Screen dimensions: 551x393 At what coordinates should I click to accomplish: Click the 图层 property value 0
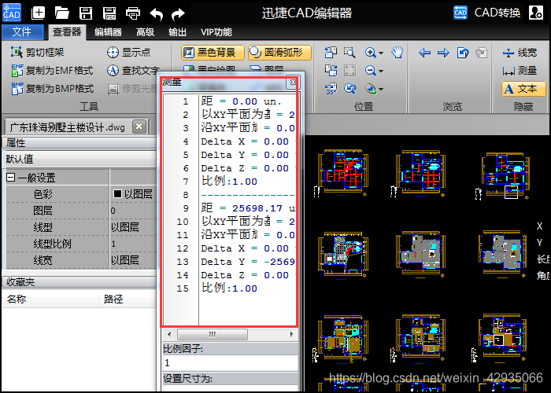coord(134,211)
